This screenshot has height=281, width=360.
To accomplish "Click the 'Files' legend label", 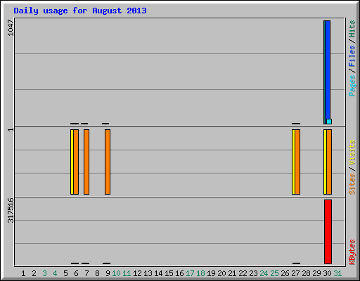I will [x=352, y=56].
